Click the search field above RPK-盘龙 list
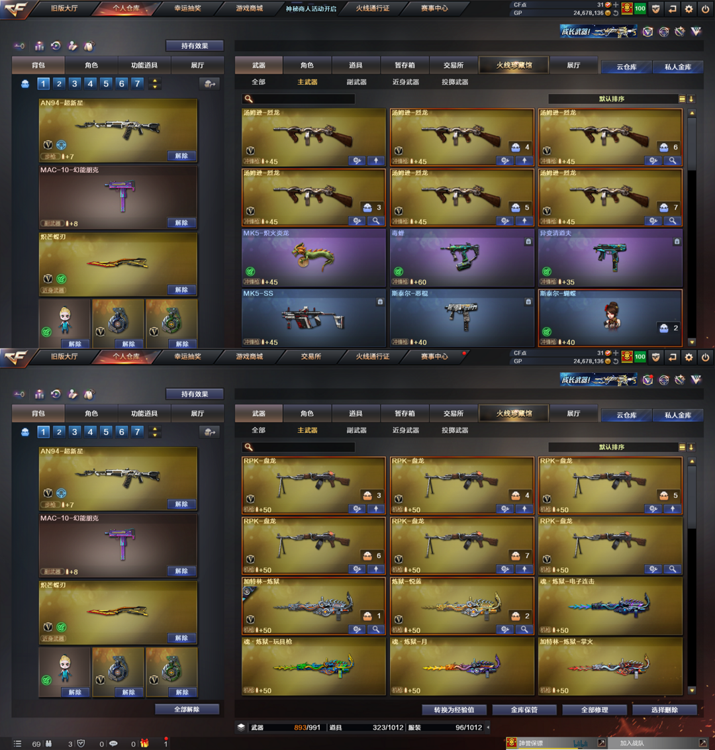 [x=299, y=447]
